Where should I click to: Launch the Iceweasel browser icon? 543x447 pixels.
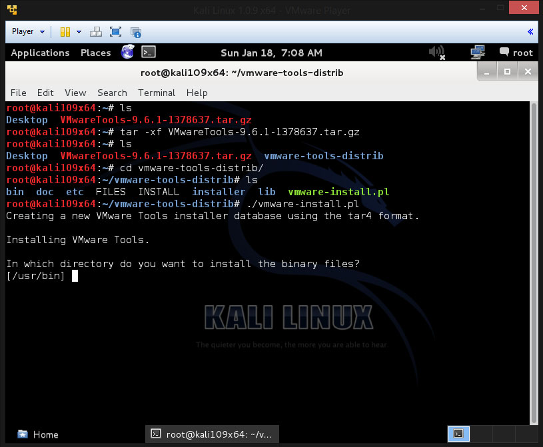coord(127,52)
